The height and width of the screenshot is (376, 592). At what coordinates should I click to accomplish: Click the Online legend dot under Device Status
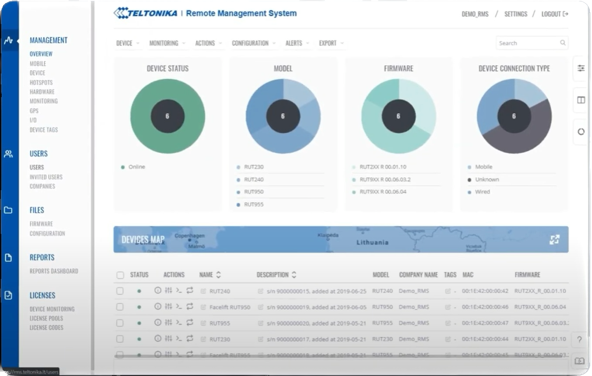coord(123,167)
